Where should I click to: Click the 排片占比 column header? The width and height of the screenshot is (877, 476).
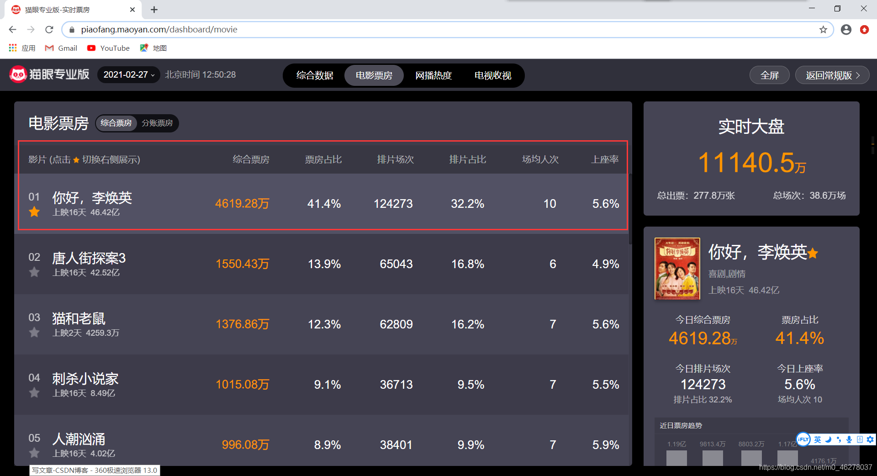coord(468,159)
